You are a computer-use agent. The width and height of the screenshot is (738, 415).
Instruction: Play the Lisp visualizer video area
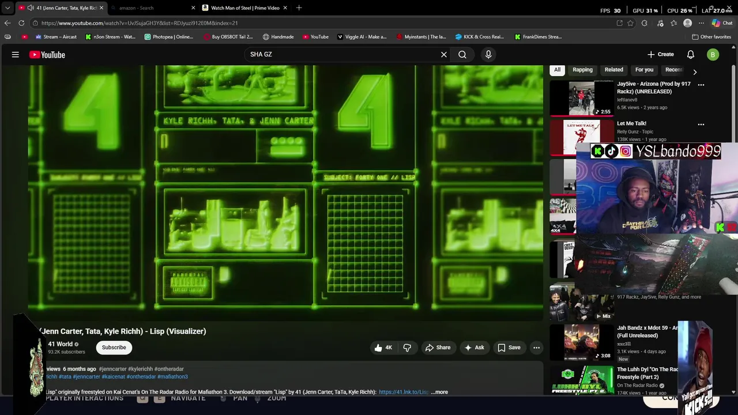[285, 193]
